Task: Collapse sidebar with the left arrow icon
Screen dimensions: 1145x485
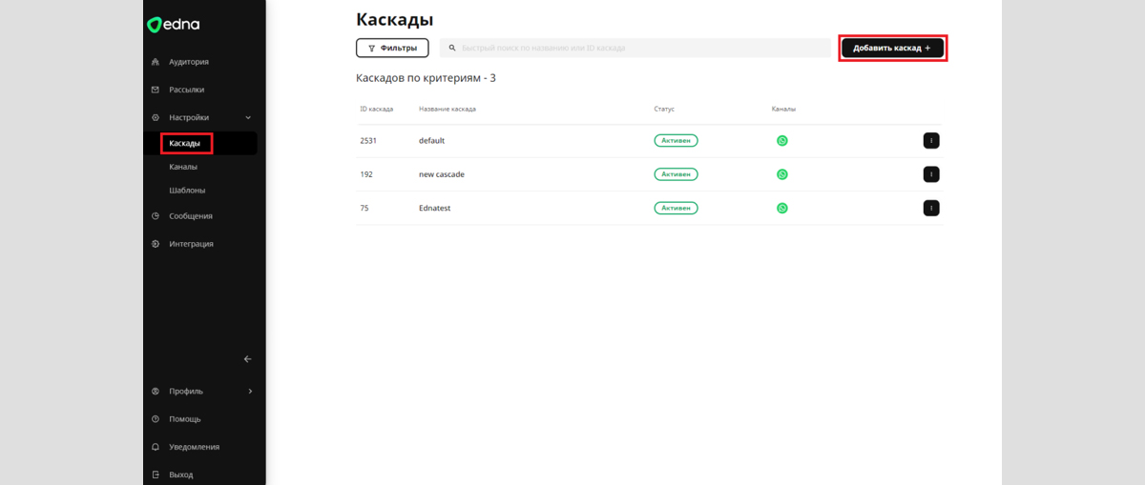Action: pos(248,359)
